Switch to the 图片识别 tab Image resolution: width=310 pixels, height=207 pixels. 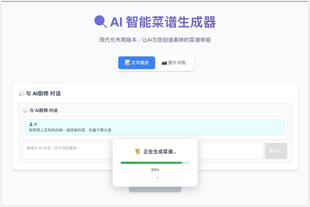pos(174,63)
